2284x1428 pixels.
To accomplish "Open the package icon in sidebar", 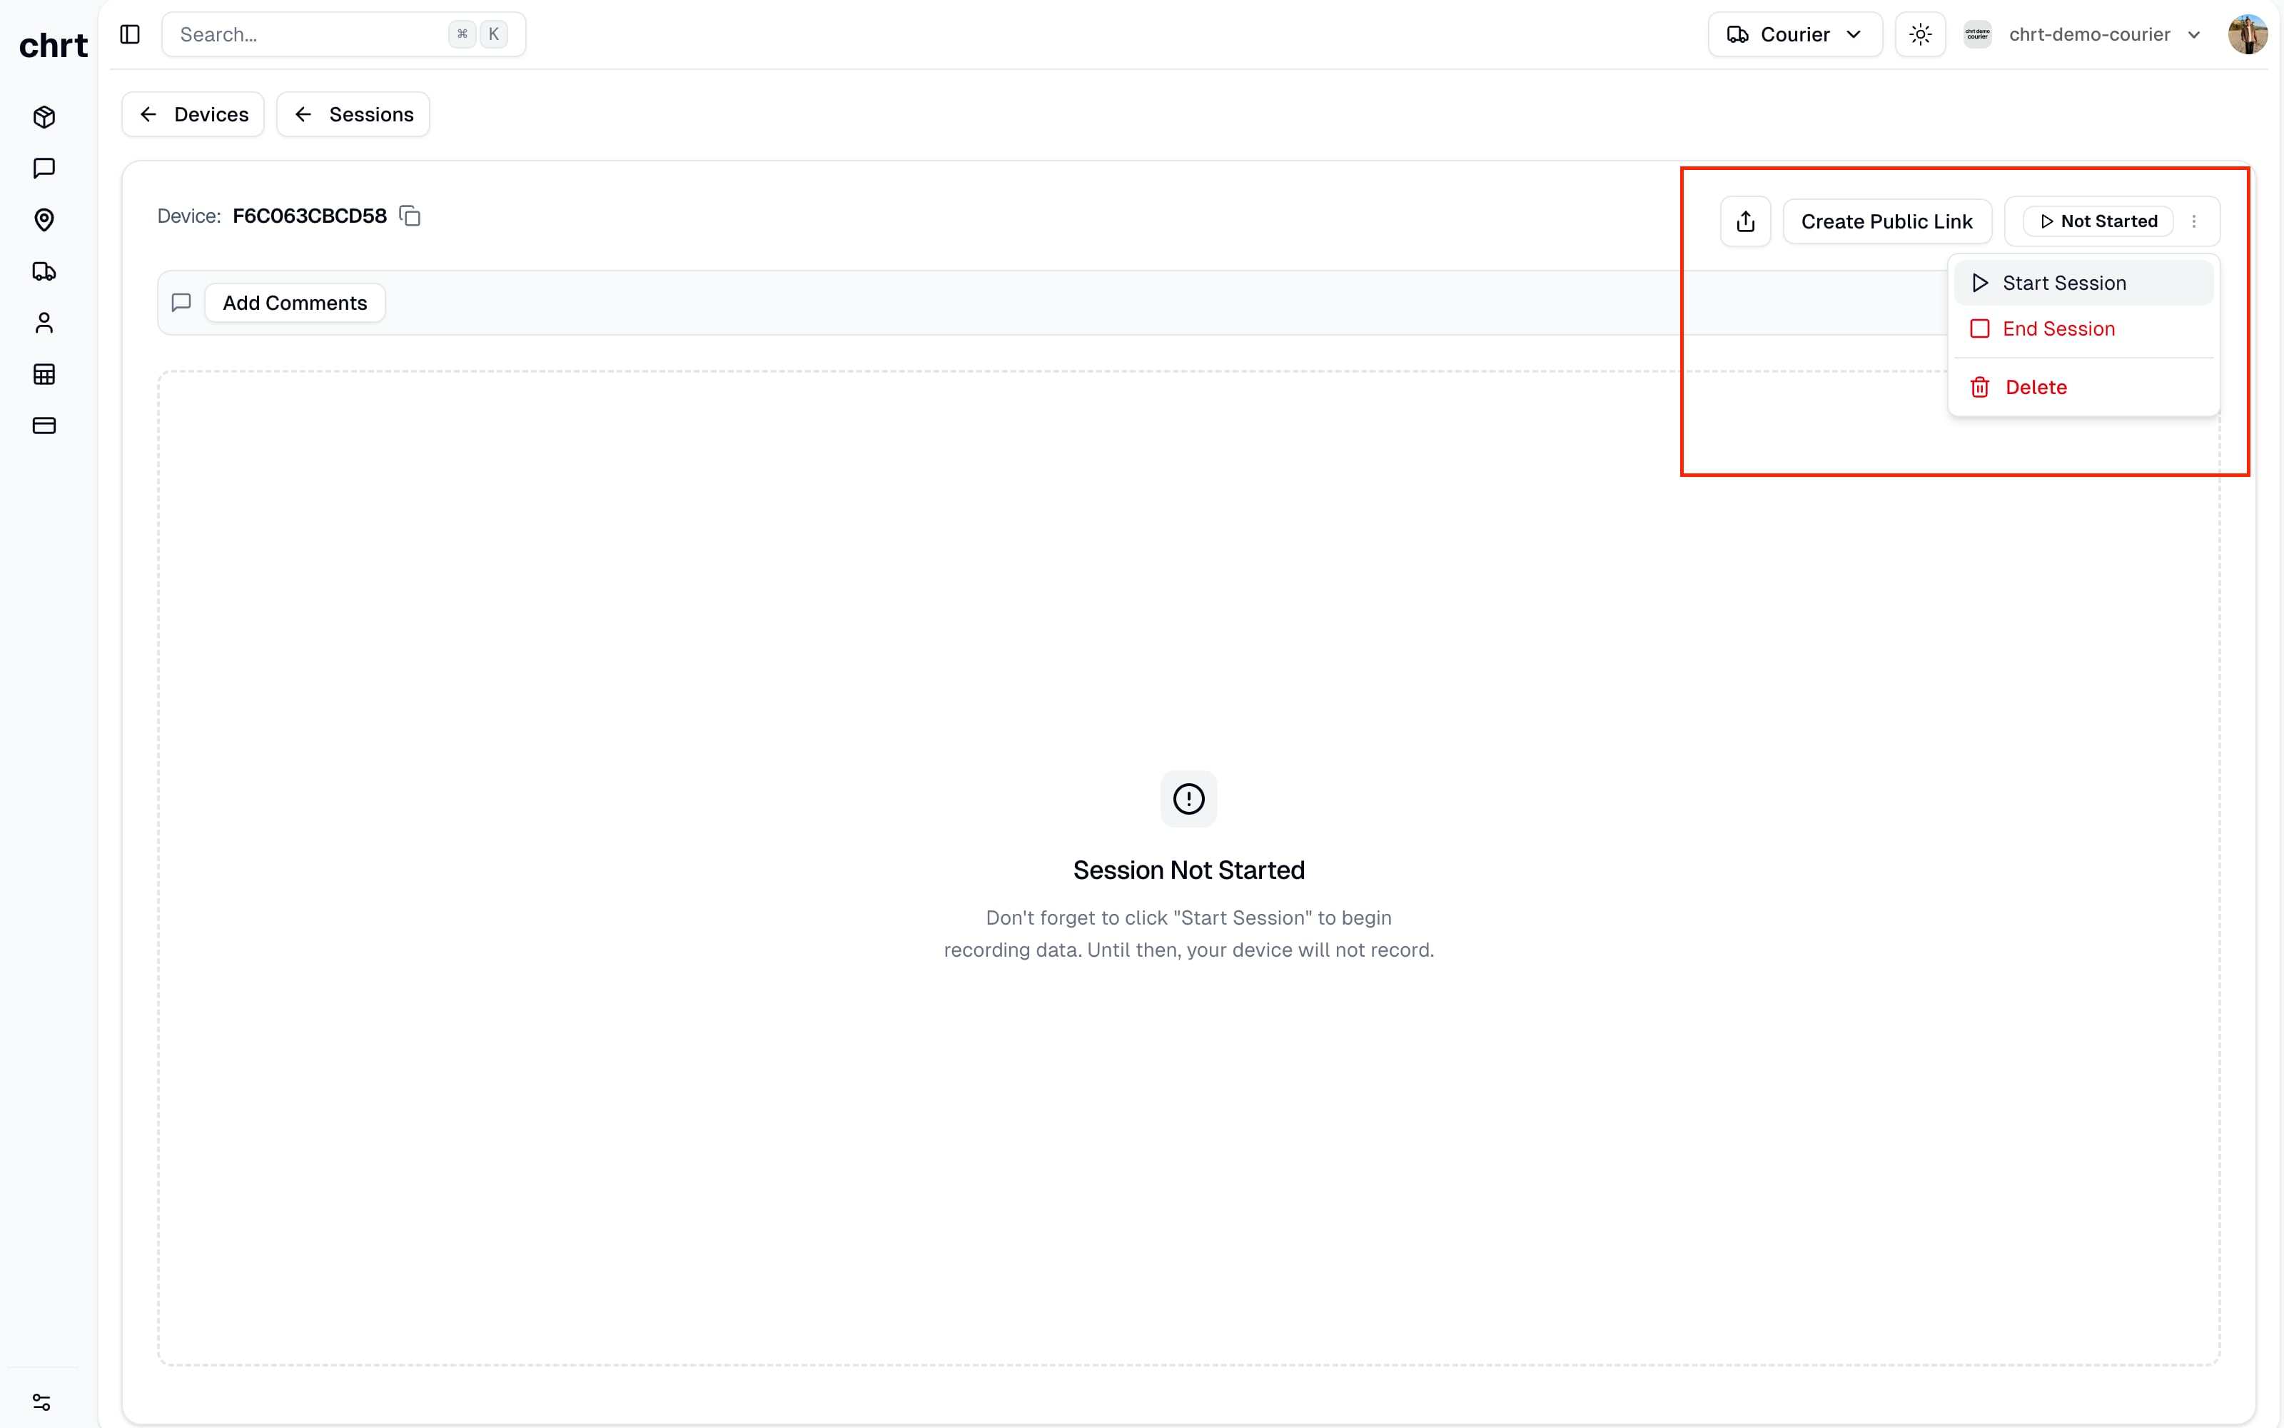I will click(x=44, y=117).
